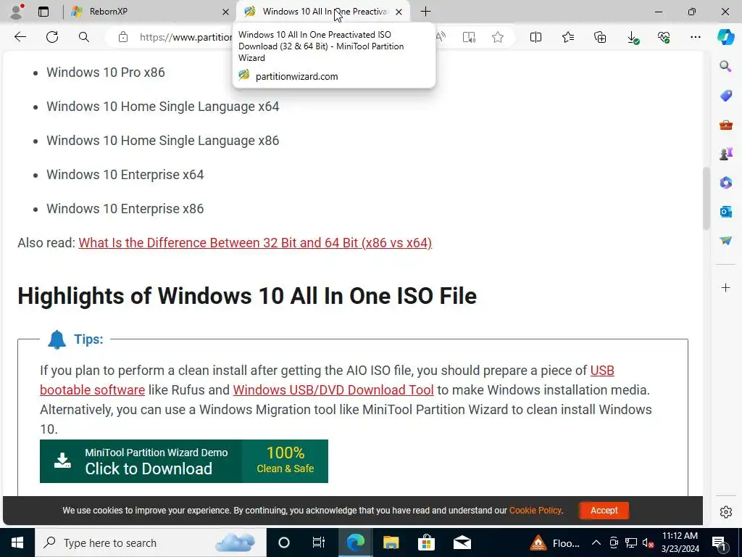Show Downloads panel
Viewport: 742px width, 557px height.
632,37
